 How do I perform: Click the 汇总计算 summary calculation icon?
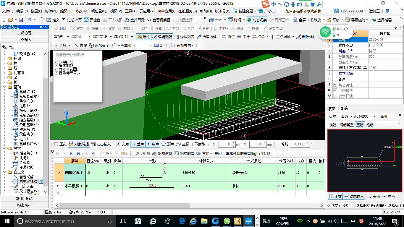click(x=72, y=20)
